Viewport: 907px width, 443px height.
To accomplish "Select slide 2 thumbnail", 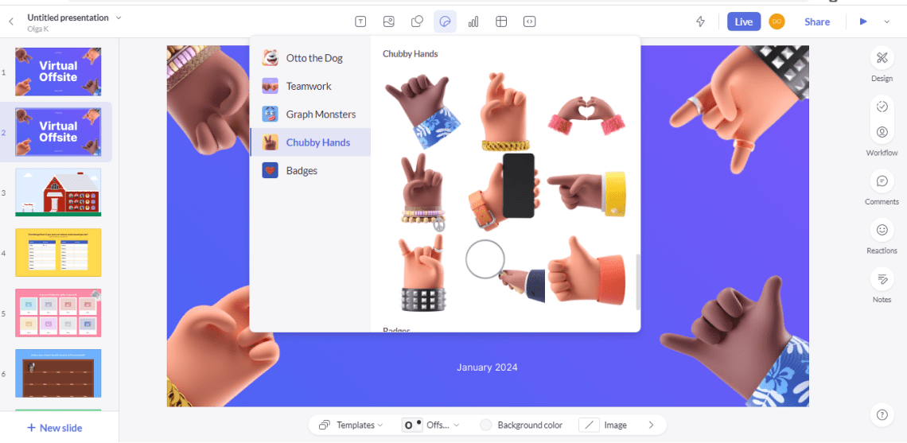I will click(58, 132).
